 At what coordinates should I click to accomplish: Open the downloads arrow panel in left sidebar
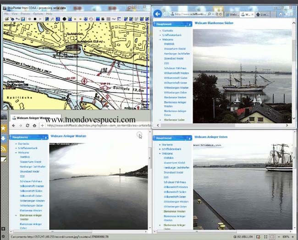click(4, 139)
